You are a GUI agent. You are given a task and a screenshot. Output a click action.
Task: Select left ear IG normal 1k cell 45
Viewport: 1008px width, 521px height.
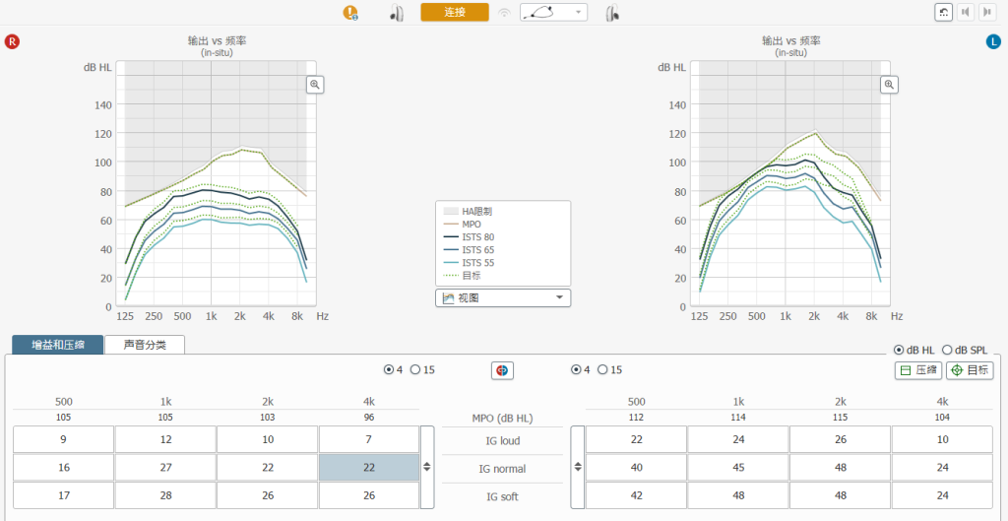point(737,468)
